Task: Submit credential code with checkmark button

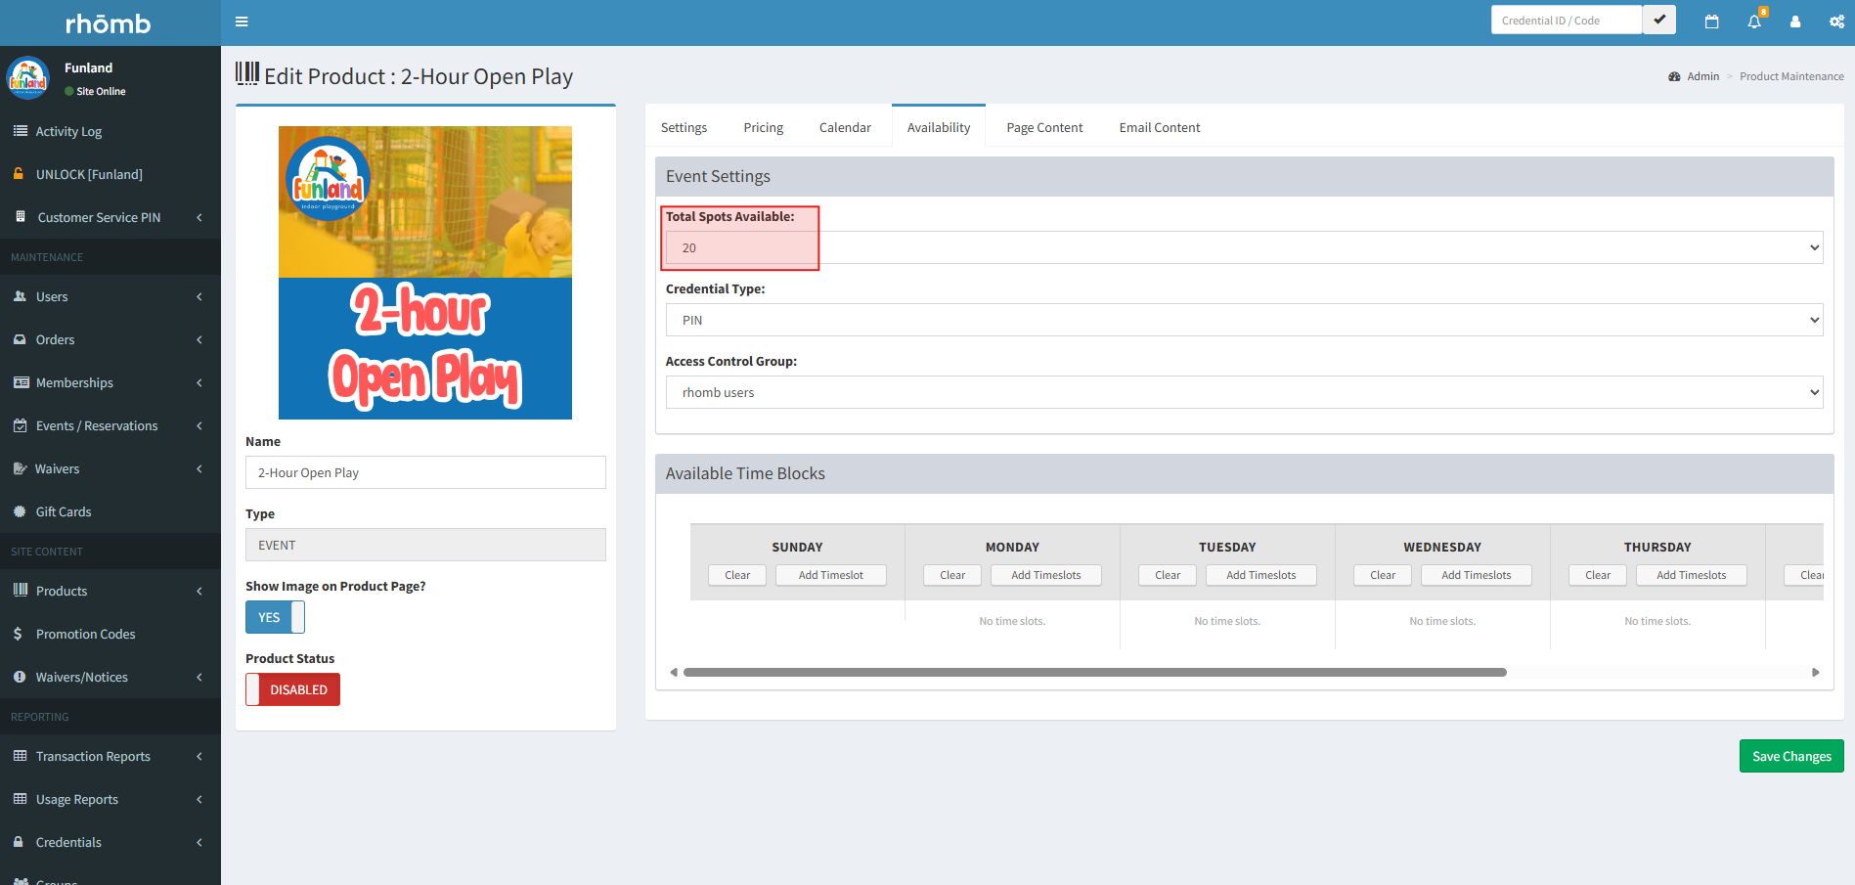Action: click(1659, 20)
